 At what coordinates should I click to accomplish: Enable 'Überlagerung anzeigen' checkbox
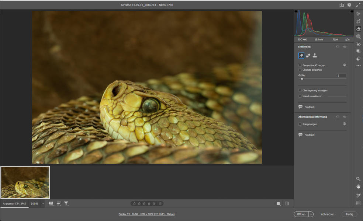click(x=300, y=90)
